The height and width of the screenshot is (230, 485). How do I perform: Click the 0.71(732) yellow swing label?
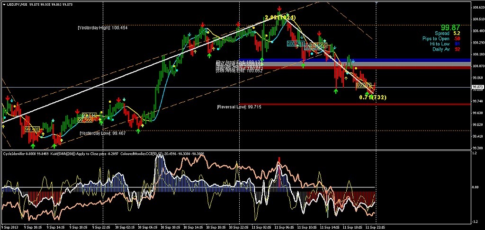[x=373, y=97]
